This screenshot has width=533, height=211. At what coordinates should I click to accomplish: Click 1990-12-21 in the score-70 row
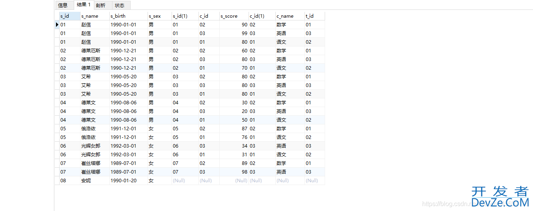[123, 68]
